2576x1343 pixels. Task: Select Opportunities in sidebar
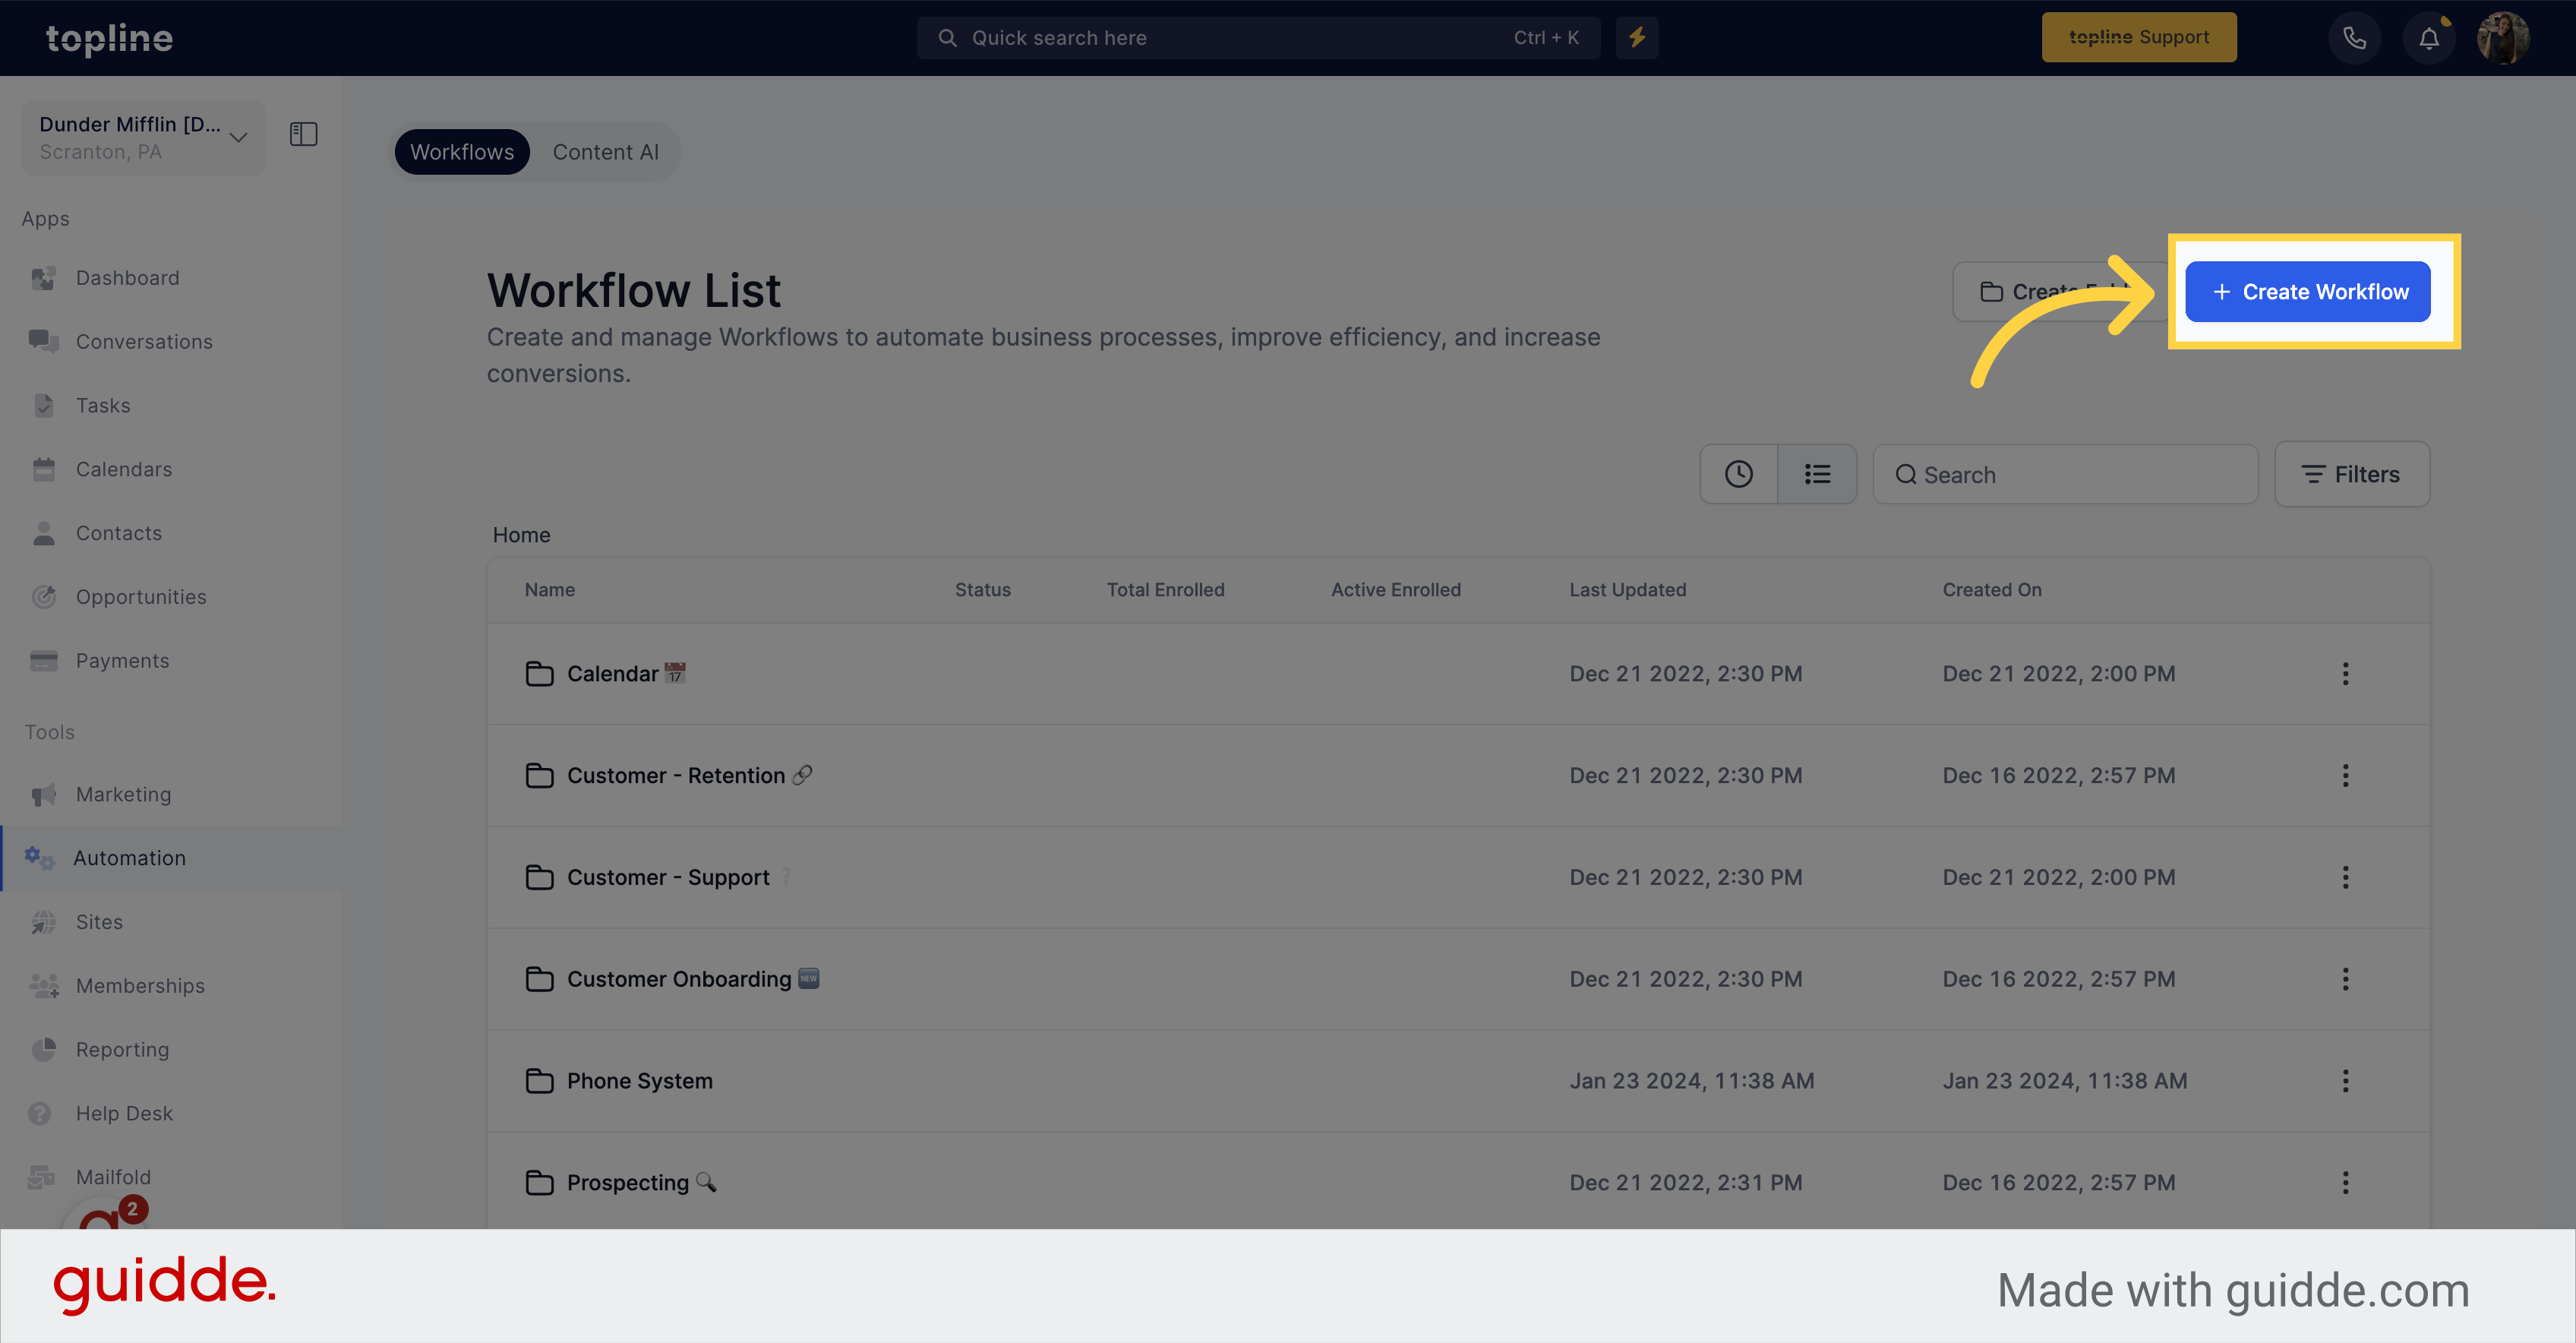[x=140, y=596]
